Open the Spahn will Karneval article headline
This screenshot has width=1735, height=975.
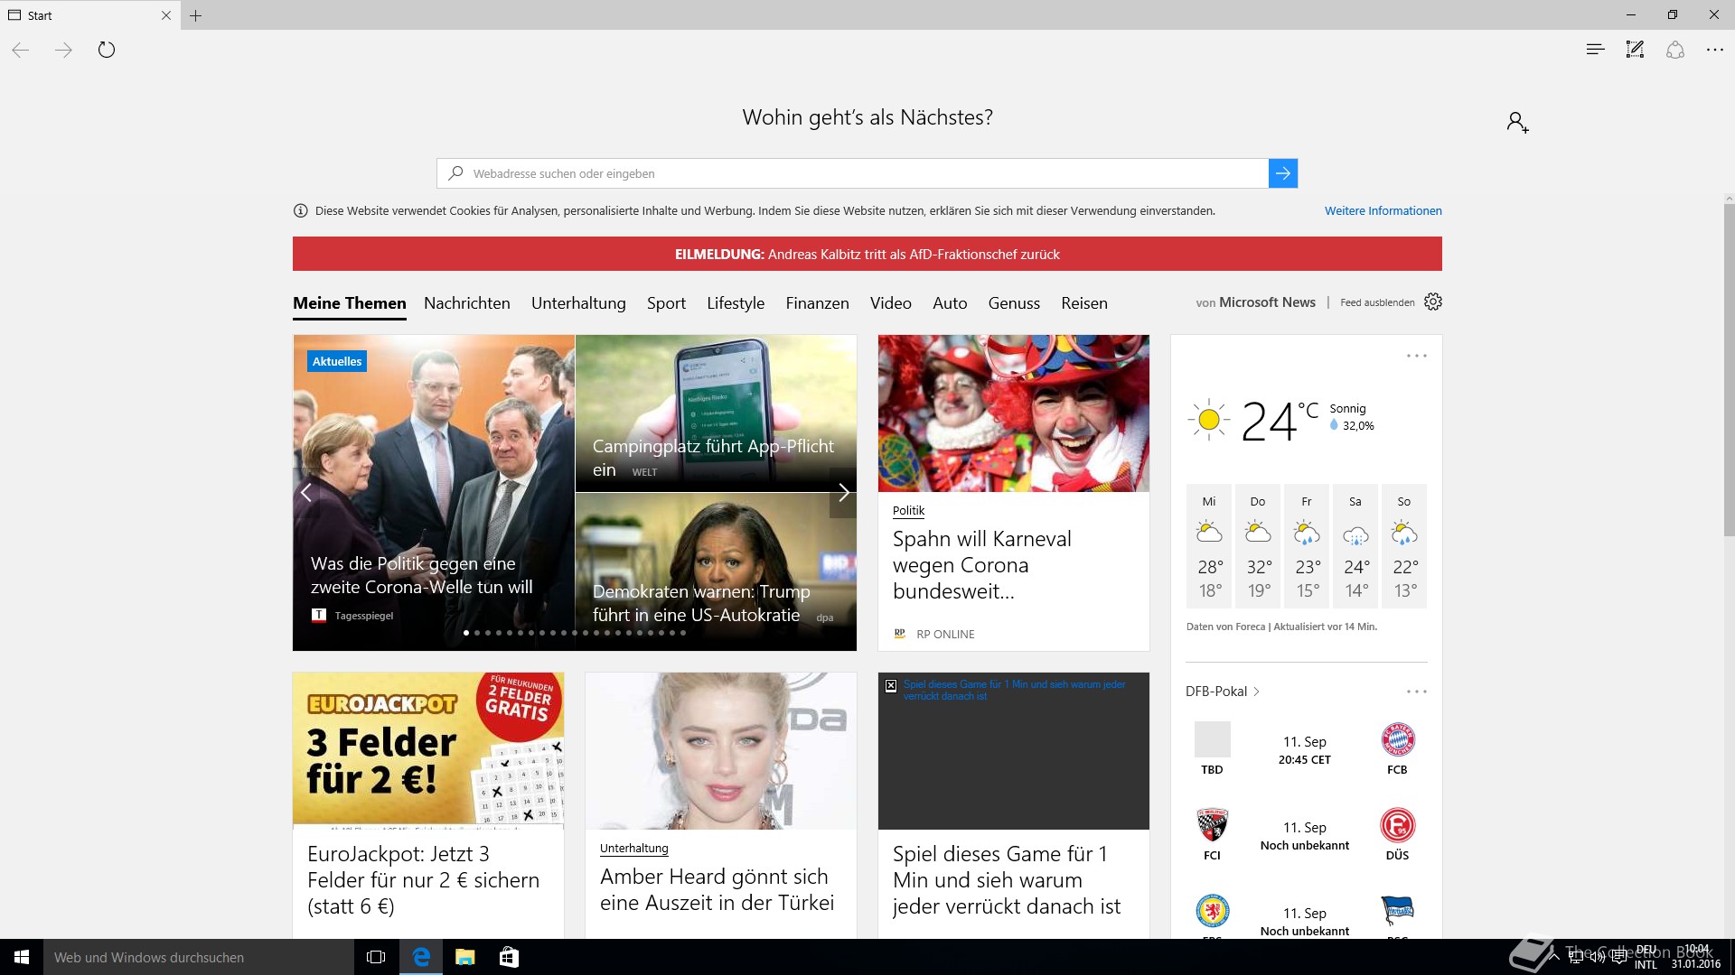coord(982,565)
